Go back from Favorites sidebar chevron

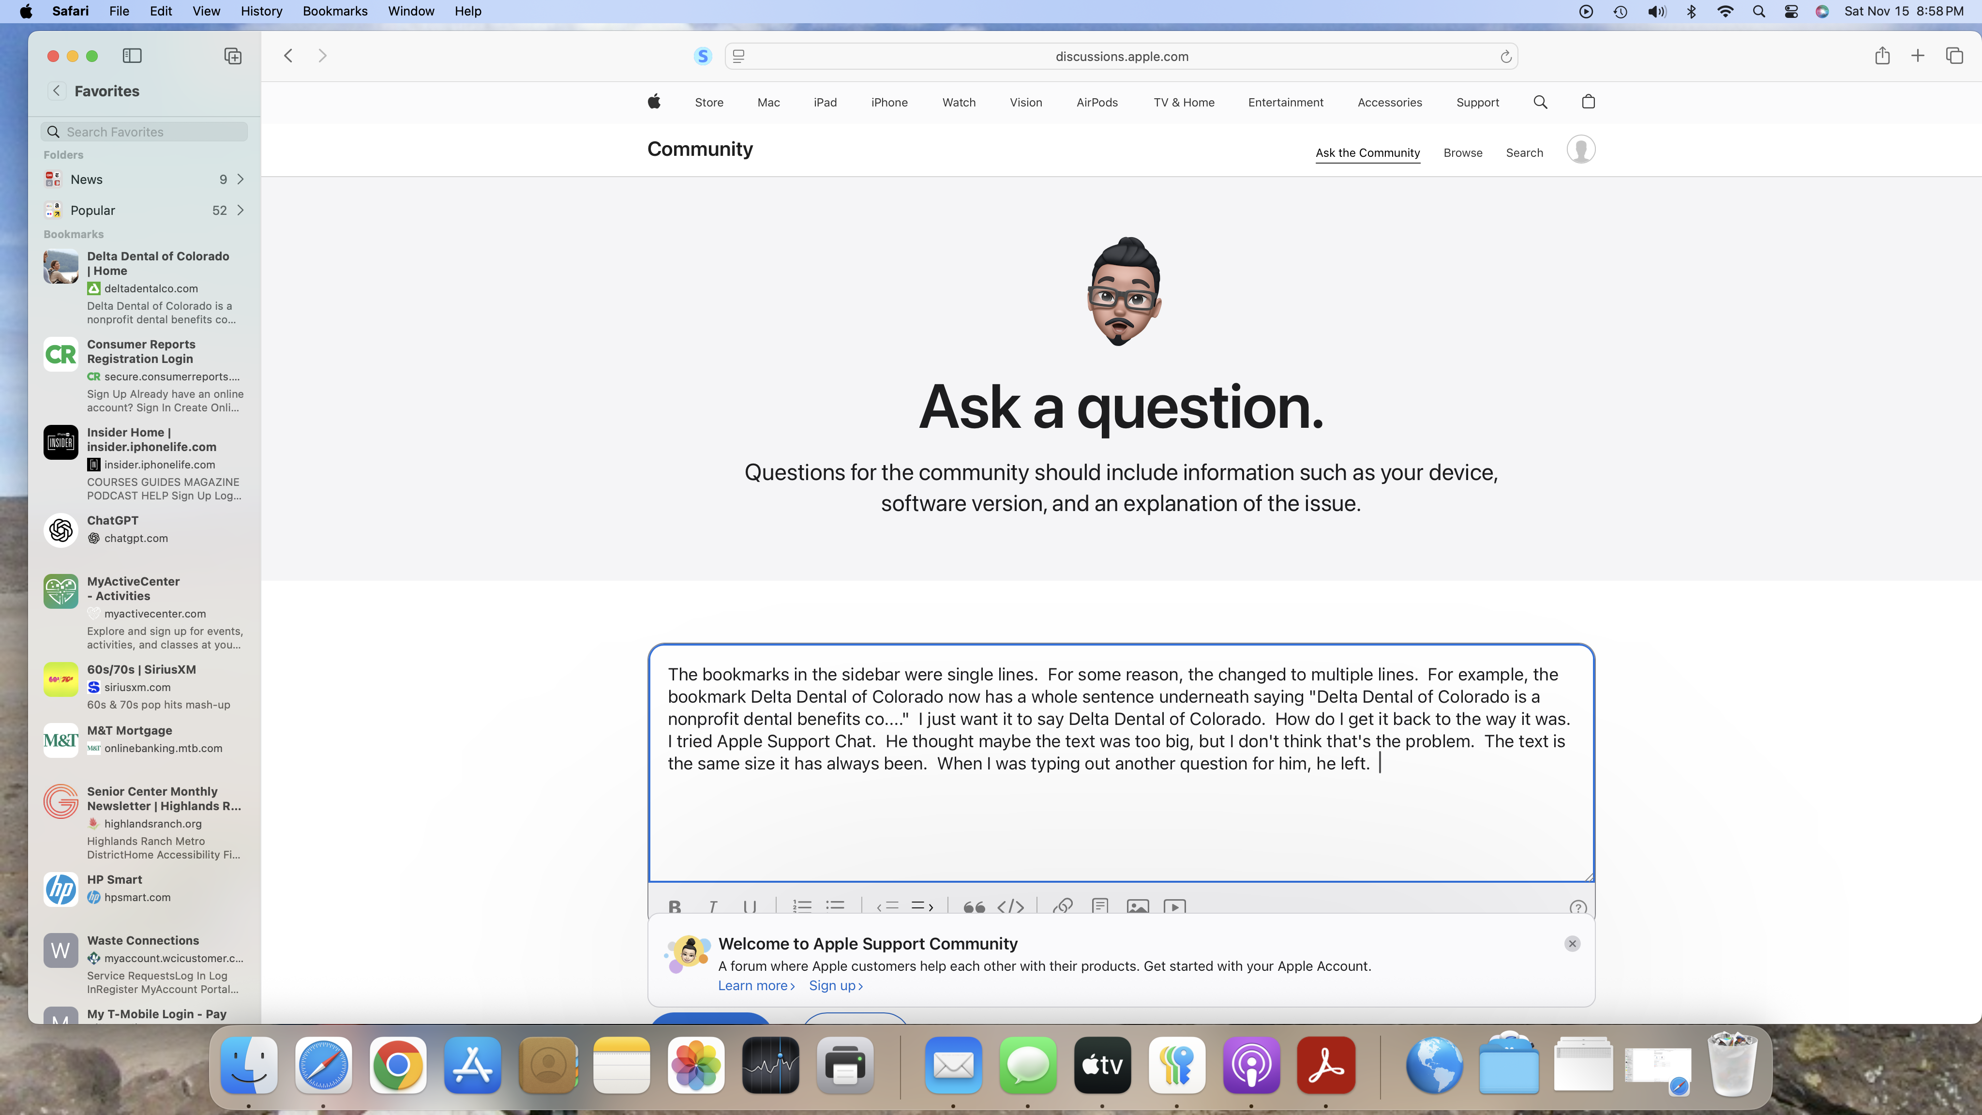(56, 91)
